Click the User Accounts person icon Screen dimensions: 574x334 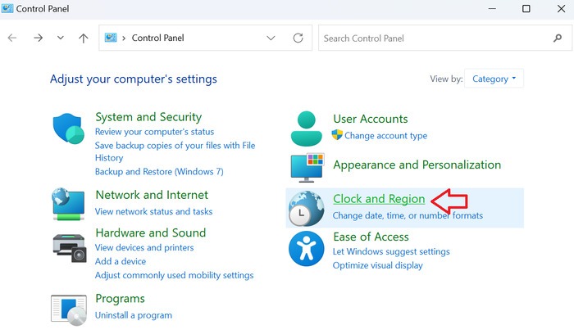pyautogui.click(x=307, y=128)
